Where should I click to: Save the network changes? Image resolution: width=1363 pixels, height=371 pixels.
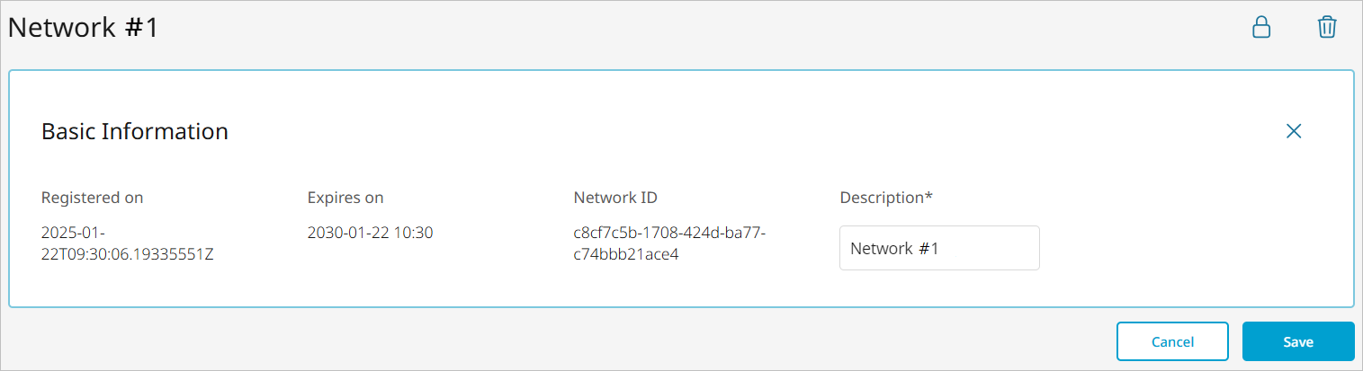pyautogui.click(x=1298, y=341)
